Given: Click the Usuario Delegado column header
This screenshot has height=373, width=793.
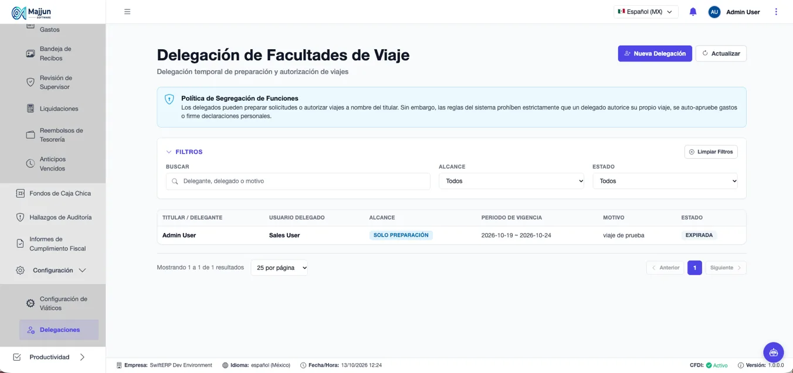Looking at the screenshot, I should coord(297,217).
